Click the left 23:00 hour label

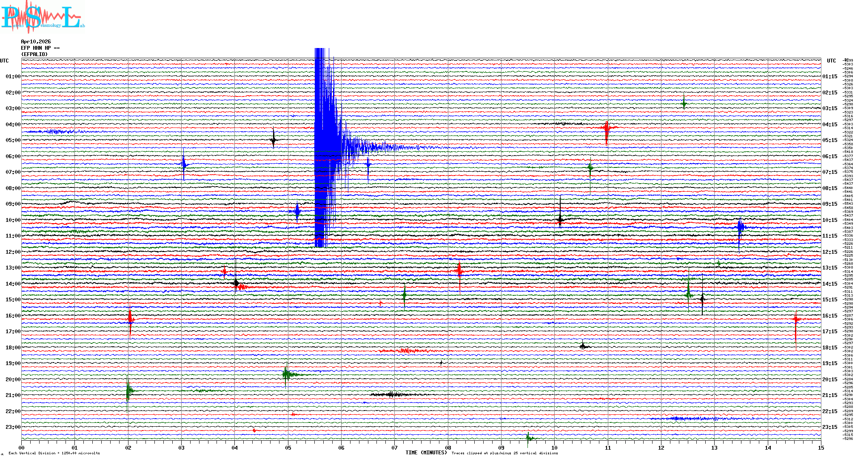coord(13,427)
